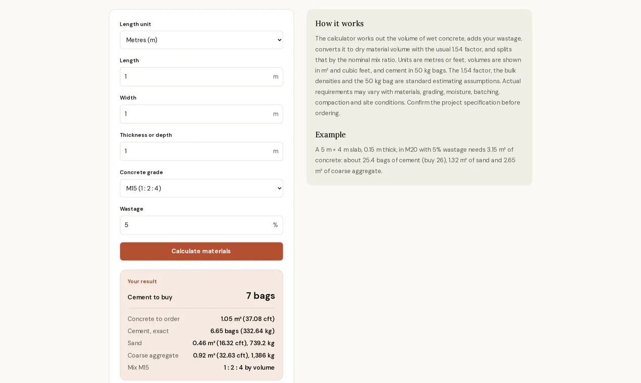Click the Wastage percentage field

(201, 225)
